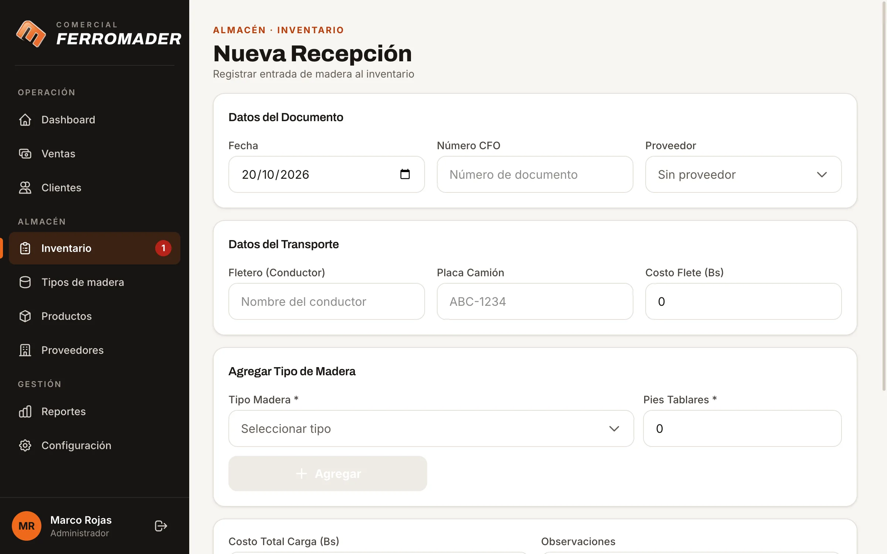Click the Inventario clipboard icon
Image resolution: width=887 pixels, height=554 pixels.
pos(25,248)
